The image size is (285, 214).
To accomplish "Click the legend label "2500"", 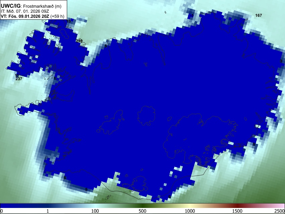I will [280, 211].
